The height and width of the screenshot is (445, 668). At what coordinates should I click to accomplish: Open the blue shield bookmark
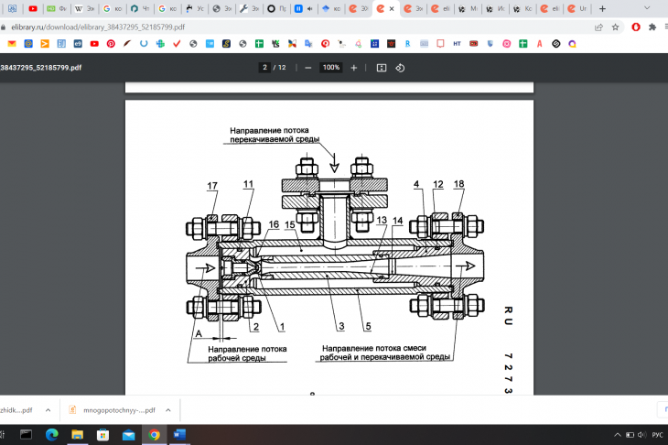tap(490, 43)
